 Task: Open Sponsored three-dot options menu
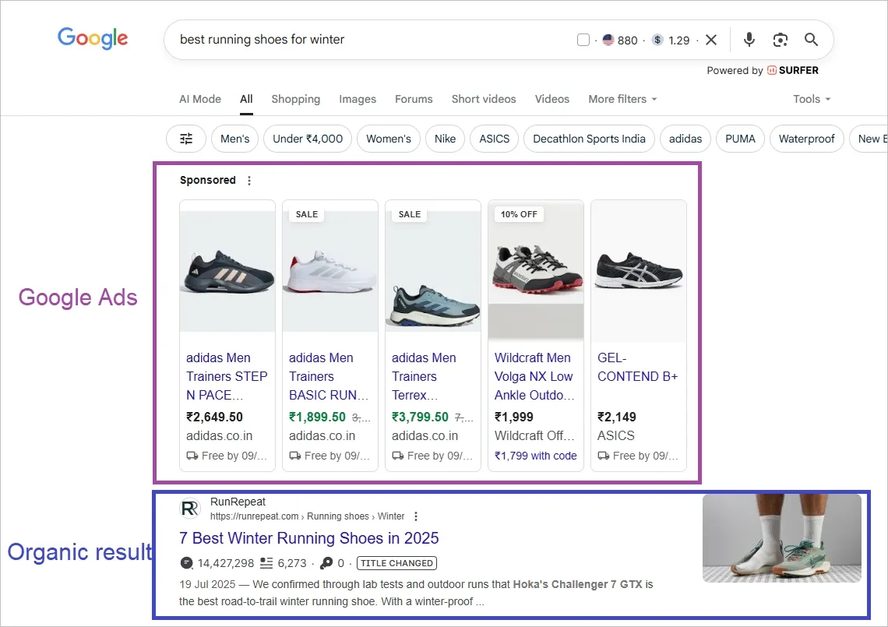tap(249, 181)
